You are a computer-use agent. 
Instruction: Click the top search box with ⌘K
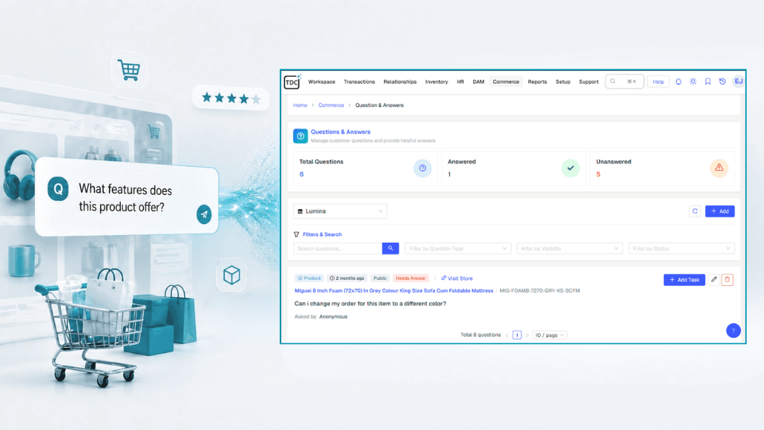(624, 81)
